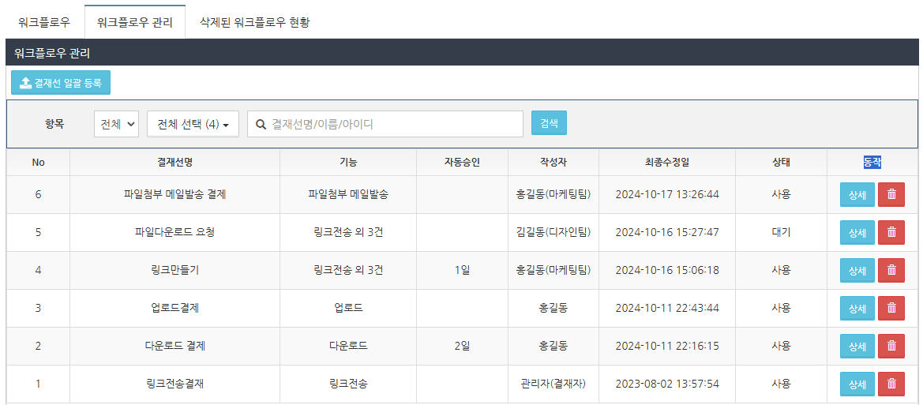Select the 워크플로우 관리 tab

click(134, 22)
